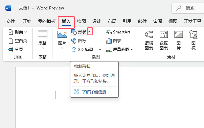Go to the 引用 tab
204x128 pixels.
(127, 21)
